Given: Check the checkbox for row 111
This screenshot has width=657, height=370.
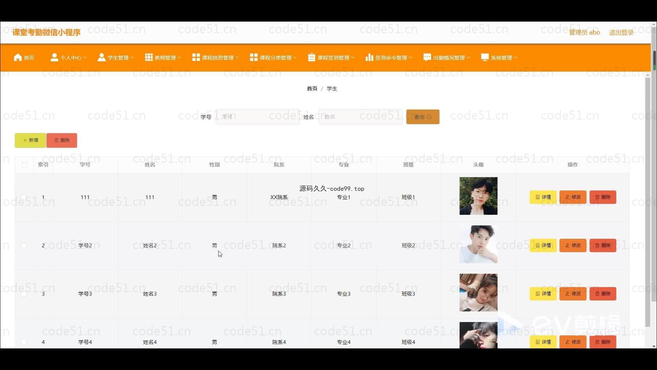Looking at the screenshot, I should tap(24, 197).
